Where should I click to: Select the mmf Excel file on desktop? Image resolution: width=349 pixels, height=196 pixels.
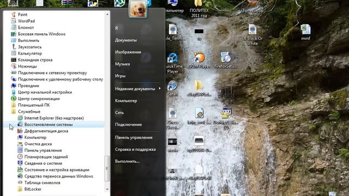(x=305, y=33)
